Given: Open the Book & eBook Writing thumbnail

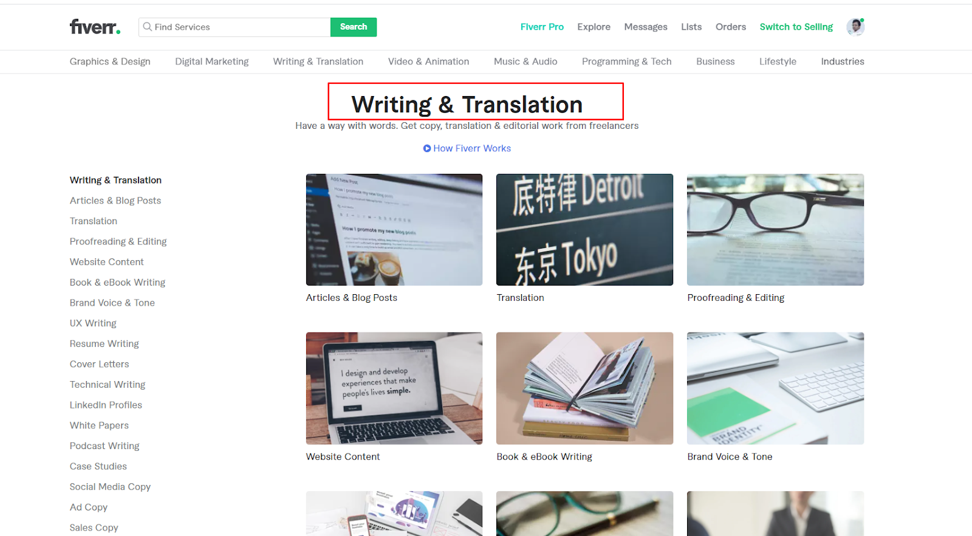Looking at the screenshot, I should coord(584,388).
